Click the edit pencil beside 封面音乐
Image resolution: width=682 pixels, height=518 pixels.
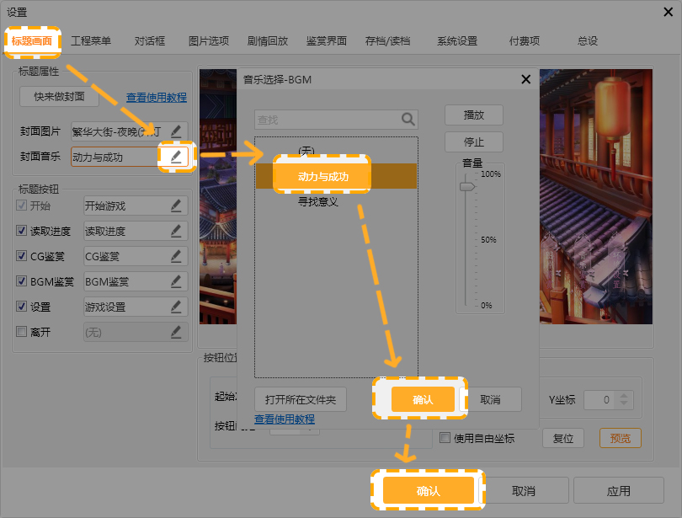(x=176, y=157)
